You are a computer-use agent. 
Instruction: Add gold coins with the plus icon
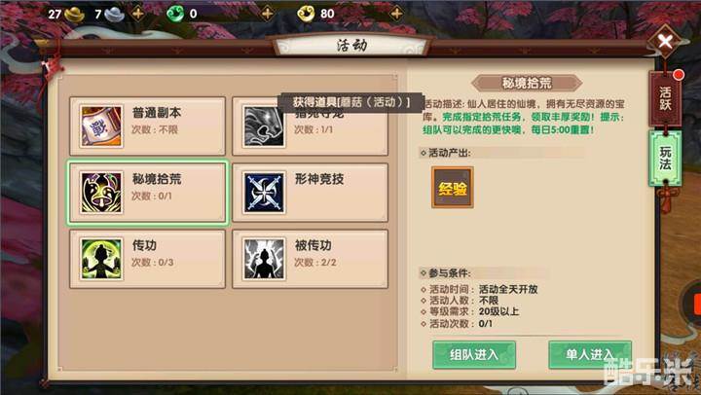(396, 14)
